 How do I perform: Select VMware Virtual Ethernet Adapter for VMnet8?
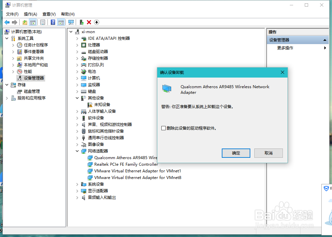point(134,178)
